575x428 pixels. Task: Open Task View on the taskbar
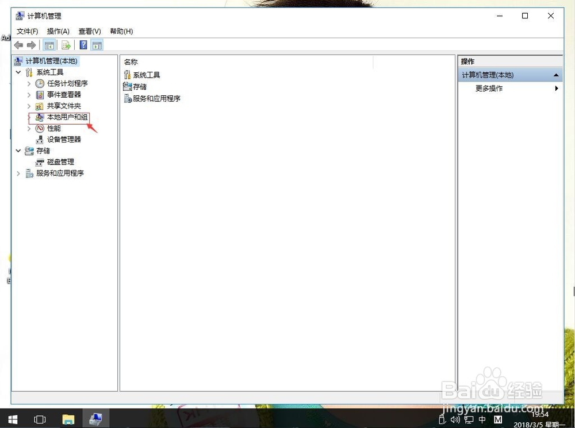click(x=40, y=419)
